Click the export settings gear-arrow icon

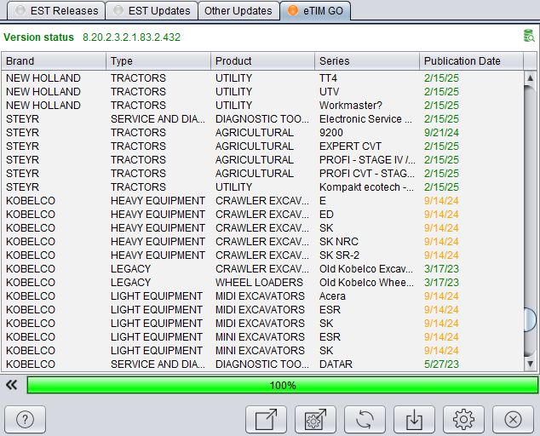[315, 419]
